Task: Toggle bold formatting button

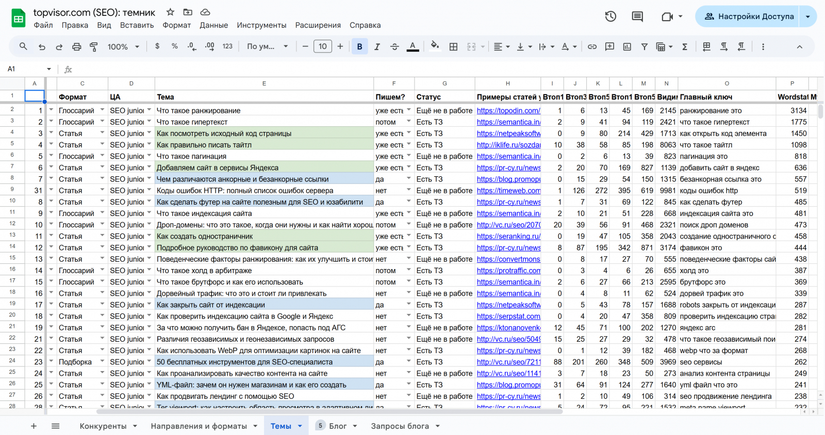Action: [x=359, y=46]
